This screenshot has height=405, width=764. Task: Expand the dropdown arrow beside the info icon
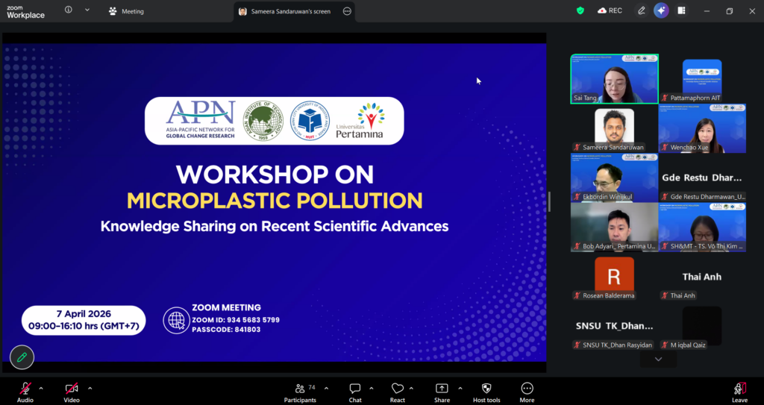tap(87, 10)
